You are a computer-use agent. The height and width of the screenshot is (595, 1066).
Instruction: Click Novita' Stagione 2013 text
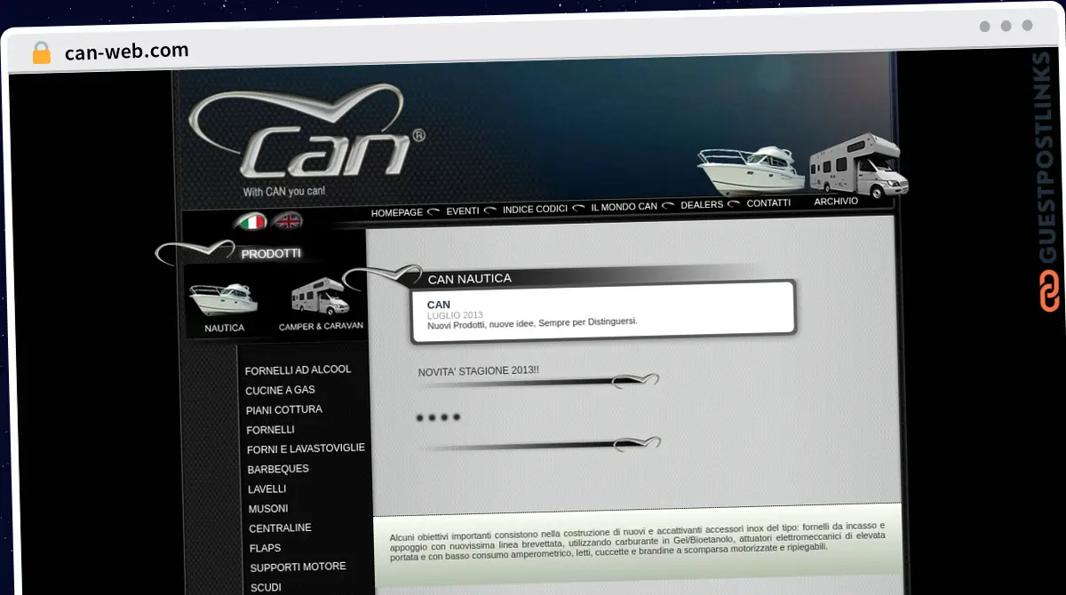479,371
